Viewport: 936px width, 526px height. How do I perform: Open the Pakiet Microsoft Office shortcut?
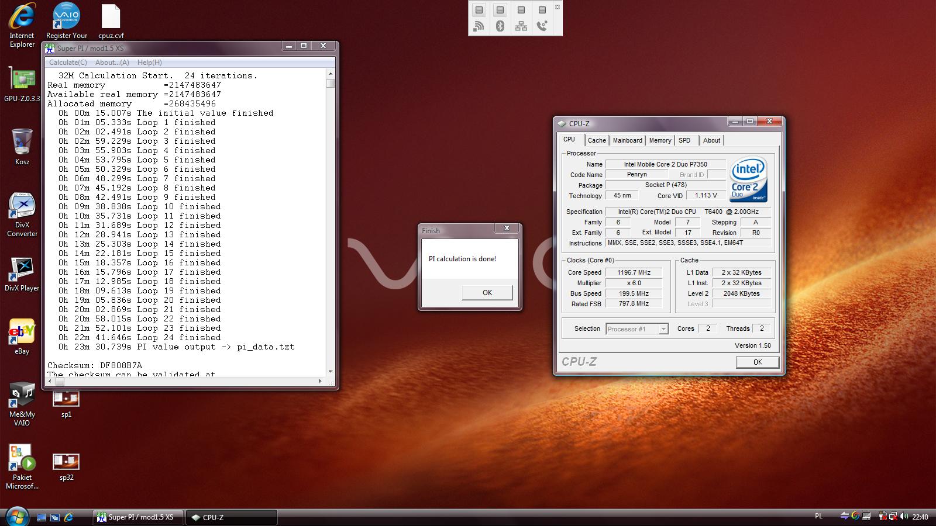pos(22,468)
